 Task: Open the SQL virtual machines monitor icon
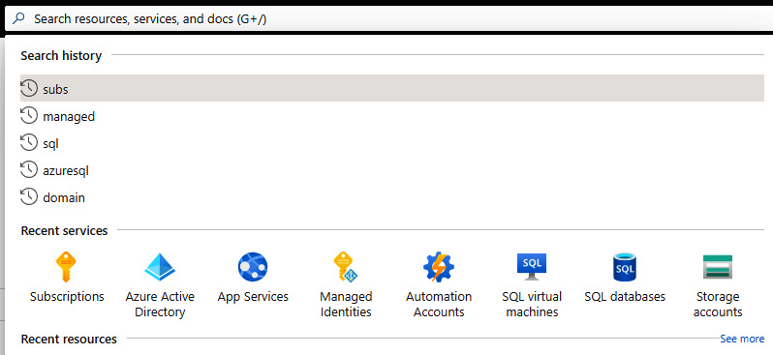pyautogui.click(x=532, y=266)
